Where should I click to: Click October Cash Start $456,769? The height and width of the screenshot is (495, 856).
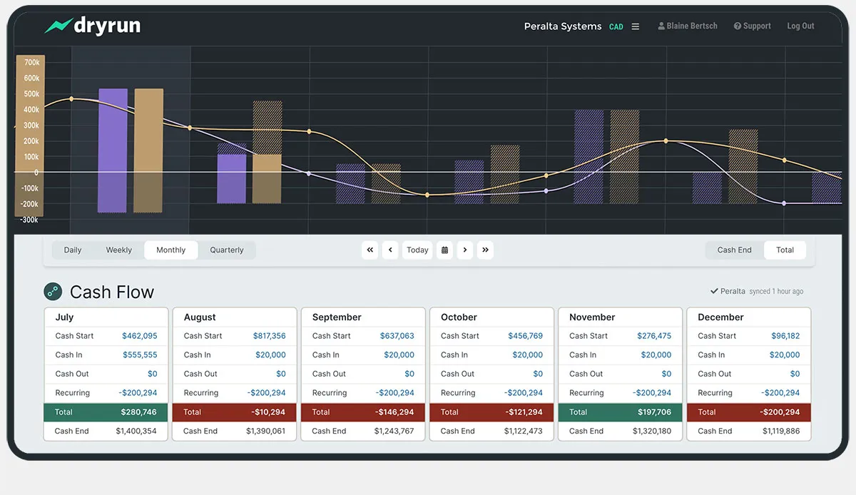[526, 336]
